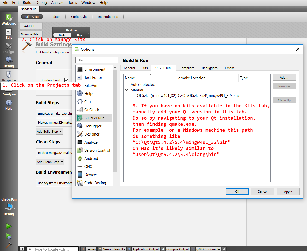Screen dimensions: 307x251
Task: Open C++ options category
Action: pyautogui.click(x=94, y=102)
